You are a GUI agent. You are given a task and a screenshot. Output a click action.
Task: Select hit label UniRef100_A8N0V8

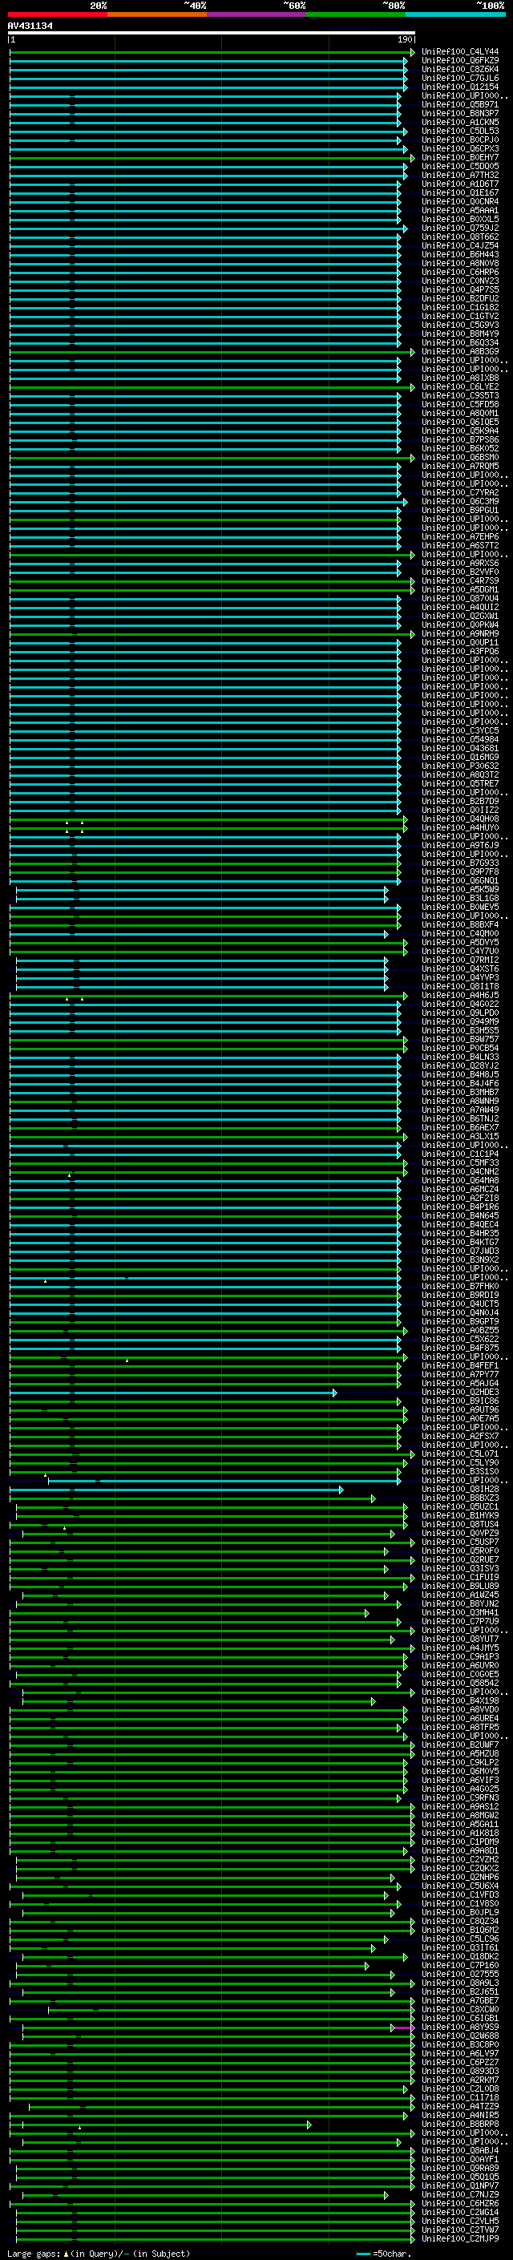pos(460,263)
